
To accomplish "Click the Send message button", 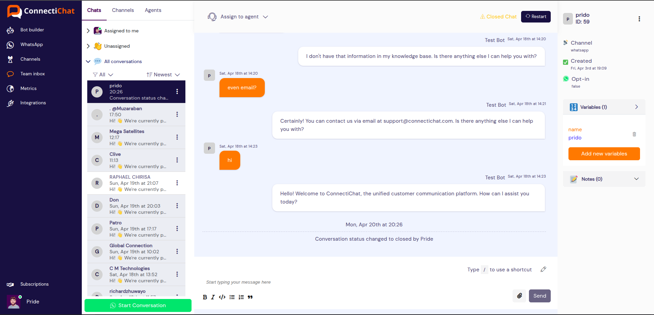I will tap(540, 296).
